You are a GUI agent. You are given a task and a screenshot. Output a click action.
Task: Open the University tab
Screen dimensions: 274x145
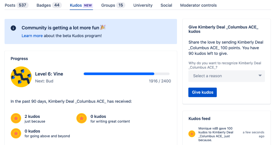143,5
